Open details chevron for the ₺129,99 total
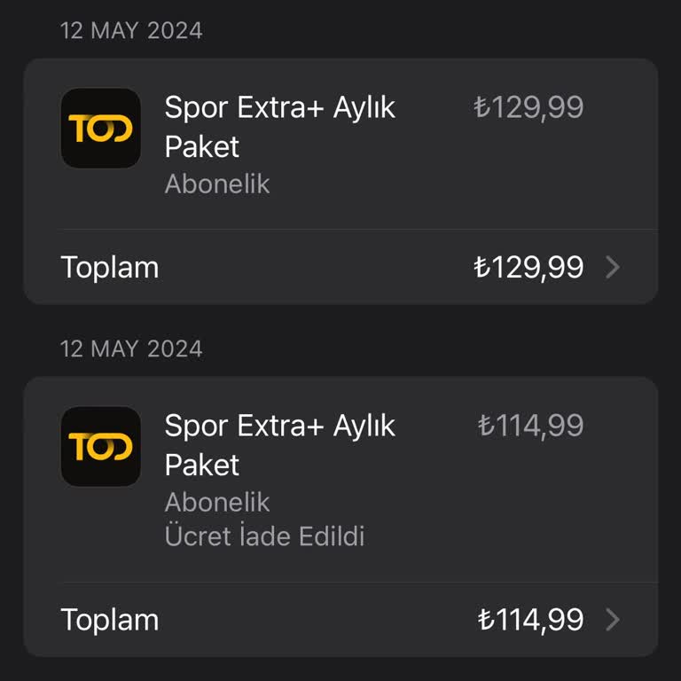681x681 pixels. click(612, 268)
